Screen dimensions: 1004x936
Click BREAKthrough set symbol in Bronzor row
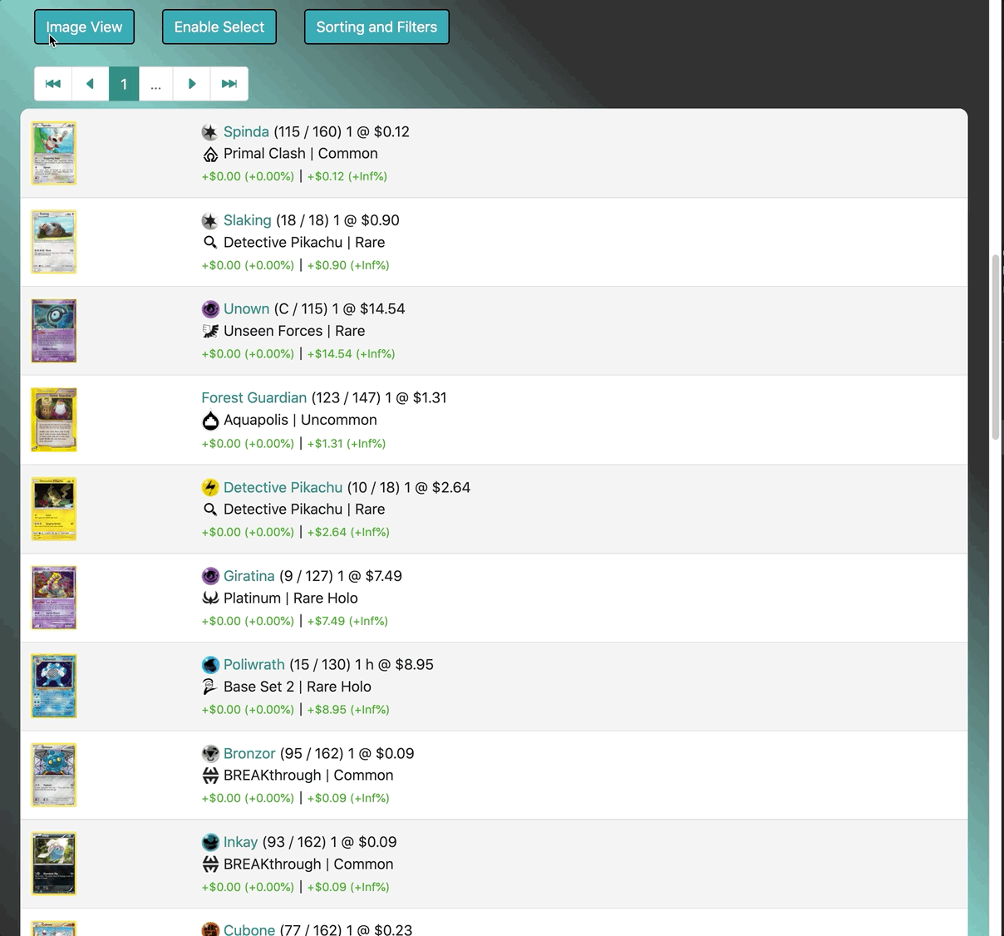point(210,776)
